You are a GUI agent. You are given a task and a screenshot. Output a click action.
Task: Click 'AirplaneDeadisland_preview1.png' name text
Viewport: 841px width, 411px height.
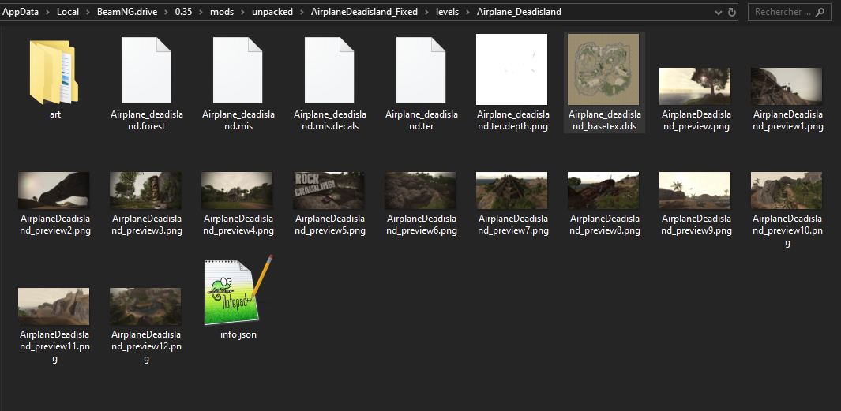(x=788, y=121)
